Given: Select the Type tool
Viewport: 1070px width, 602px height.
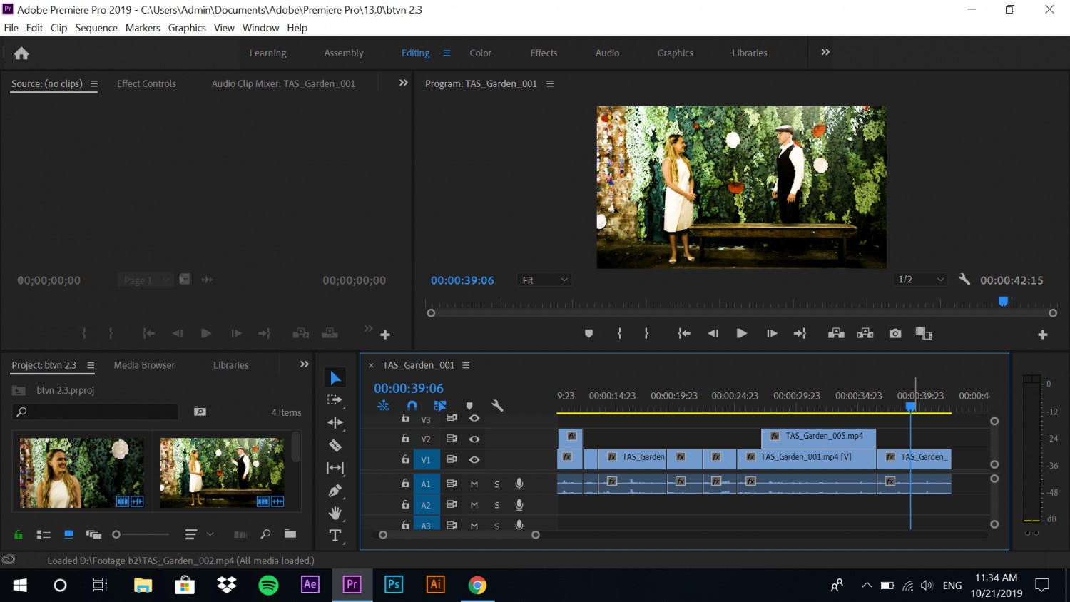Looking at the screenshot, I should 335,536.
